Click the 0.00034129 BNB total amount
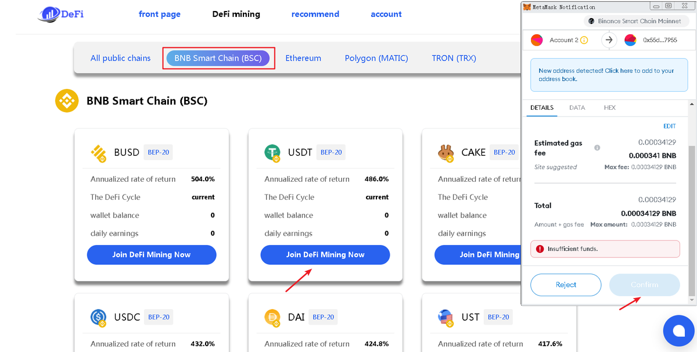The width and height of the screenshot is (697, 352). click(x=649, y=213)
